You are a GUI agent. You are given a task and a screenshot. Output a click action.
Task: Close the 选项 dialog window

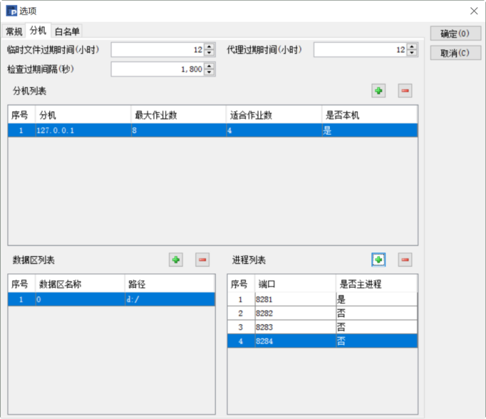[474, 11]
